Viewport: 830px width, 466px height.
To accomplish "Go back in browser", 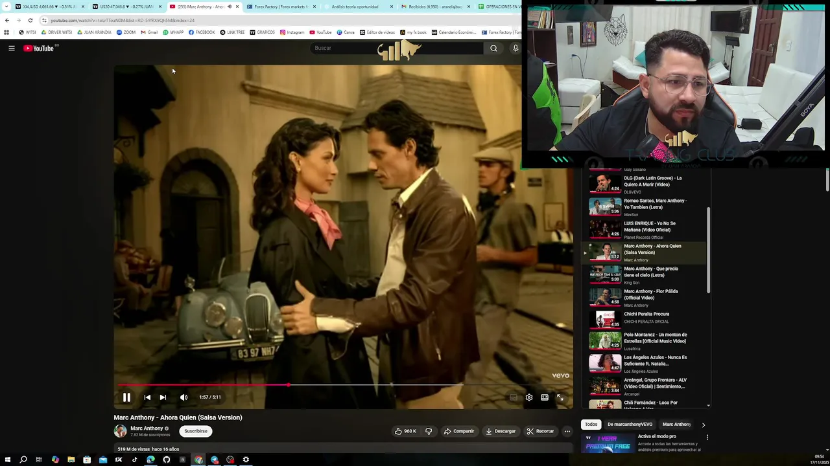I will point(7,20).
